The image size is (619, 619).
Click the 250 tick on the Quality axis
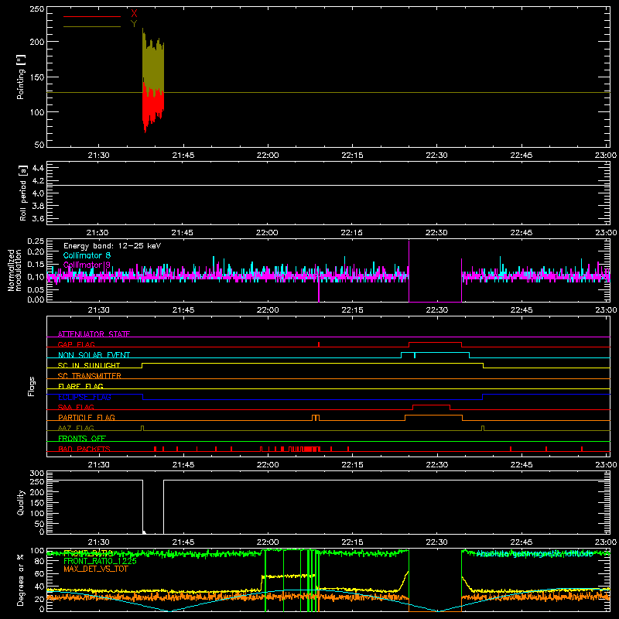click(x=36, y=482)
